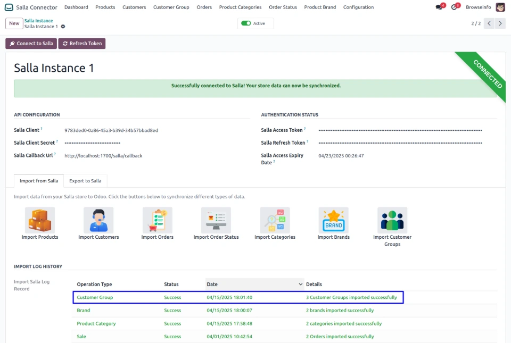Toggle the Active switch off
The image size is (511, 343).
point(246,23)
